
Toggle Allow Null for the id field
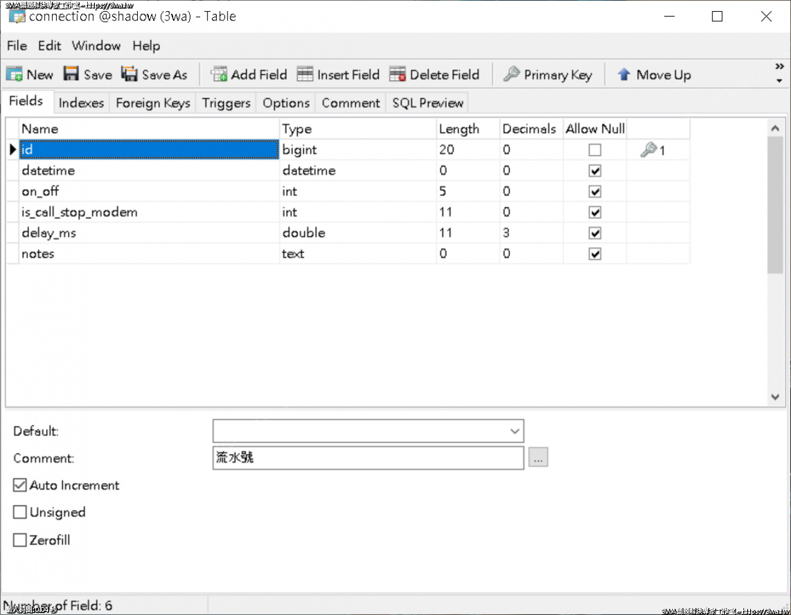click(594, 150)
